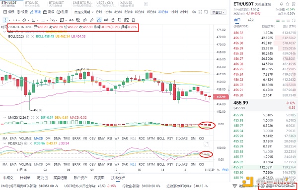Open MACD indicator settings gear
The width and height of the screenshot is (298, 190).
click(32, 118)
